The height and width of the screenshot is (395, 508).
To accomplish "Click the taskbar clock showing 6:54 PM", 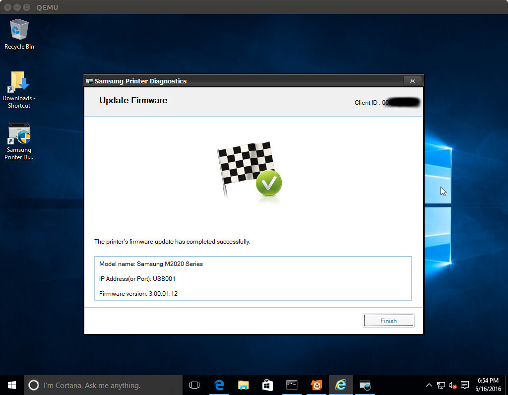I will [488, 385].
